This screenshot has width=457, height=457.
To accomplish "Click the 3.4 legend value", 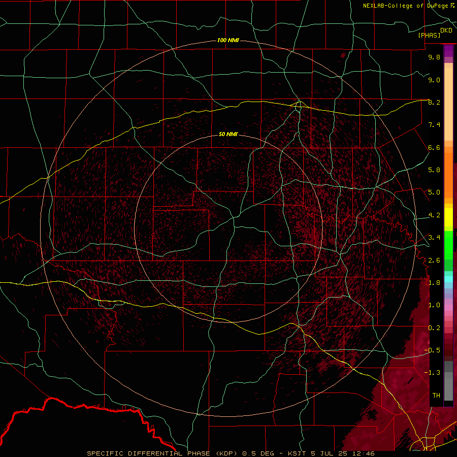I will coord(434,238).
